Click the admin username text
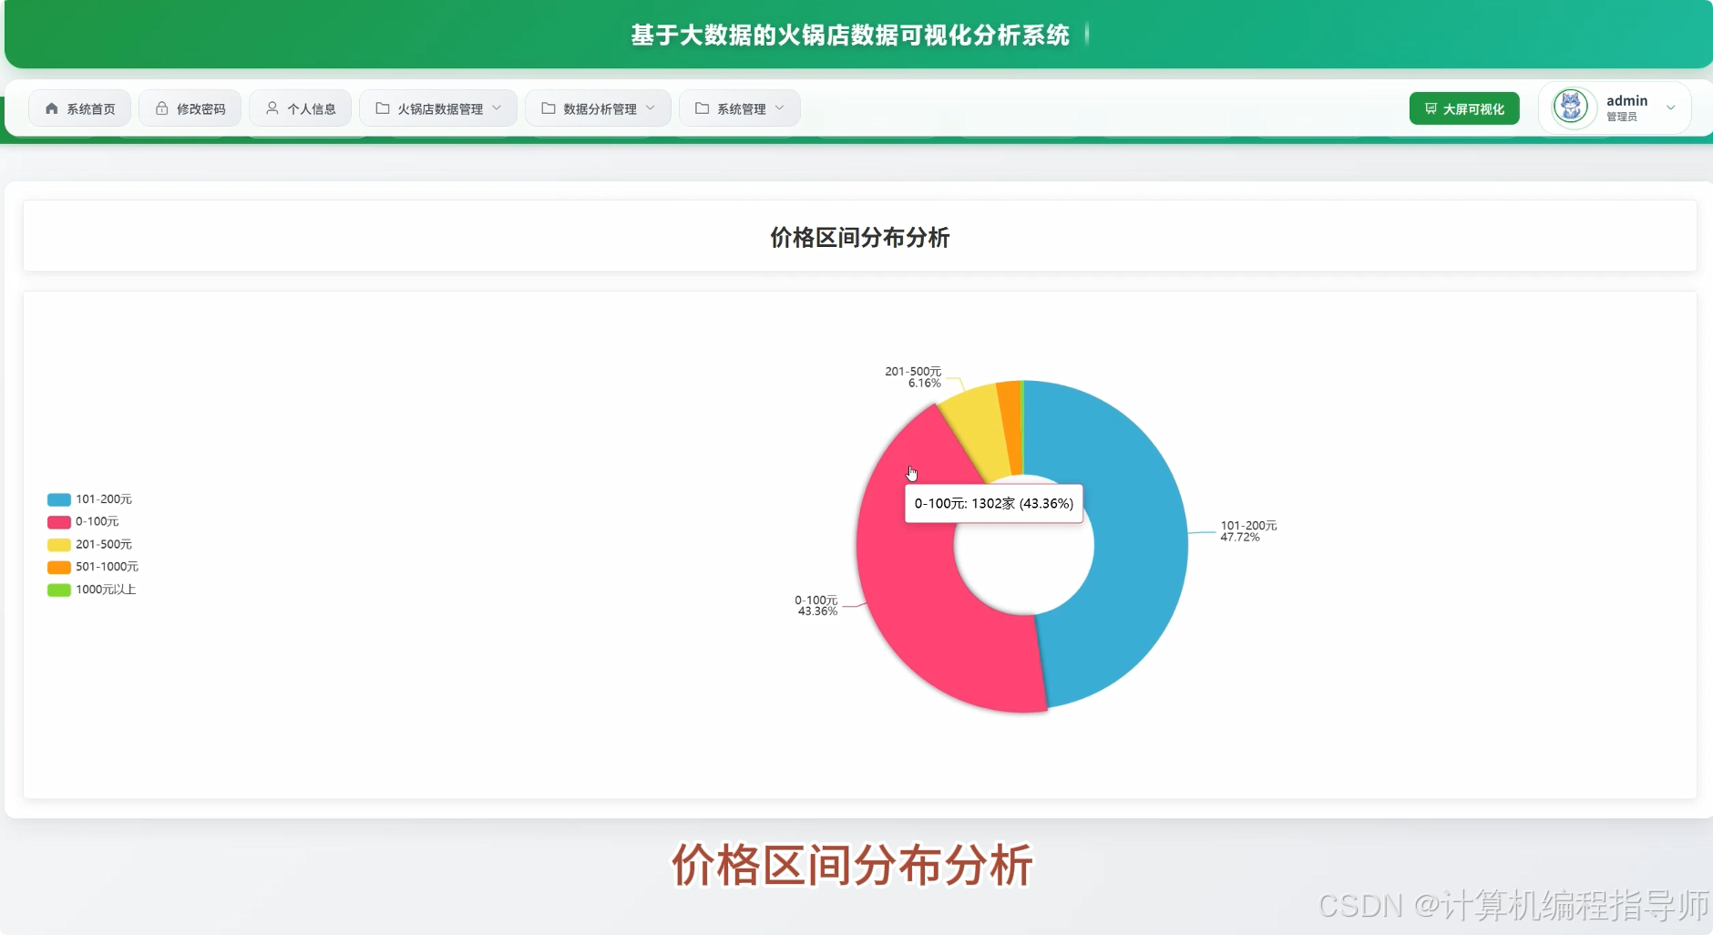The image size is (1713, 935). click(x=1626, y=100)
